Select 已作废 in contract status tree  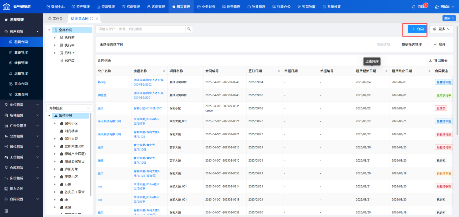click(69, 60)
